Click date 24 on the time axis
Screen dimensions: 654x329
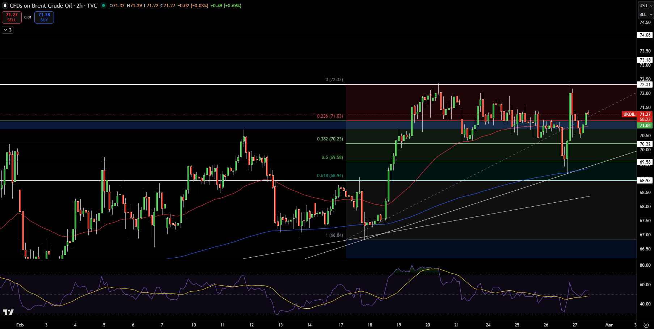[x=488, y=325]
